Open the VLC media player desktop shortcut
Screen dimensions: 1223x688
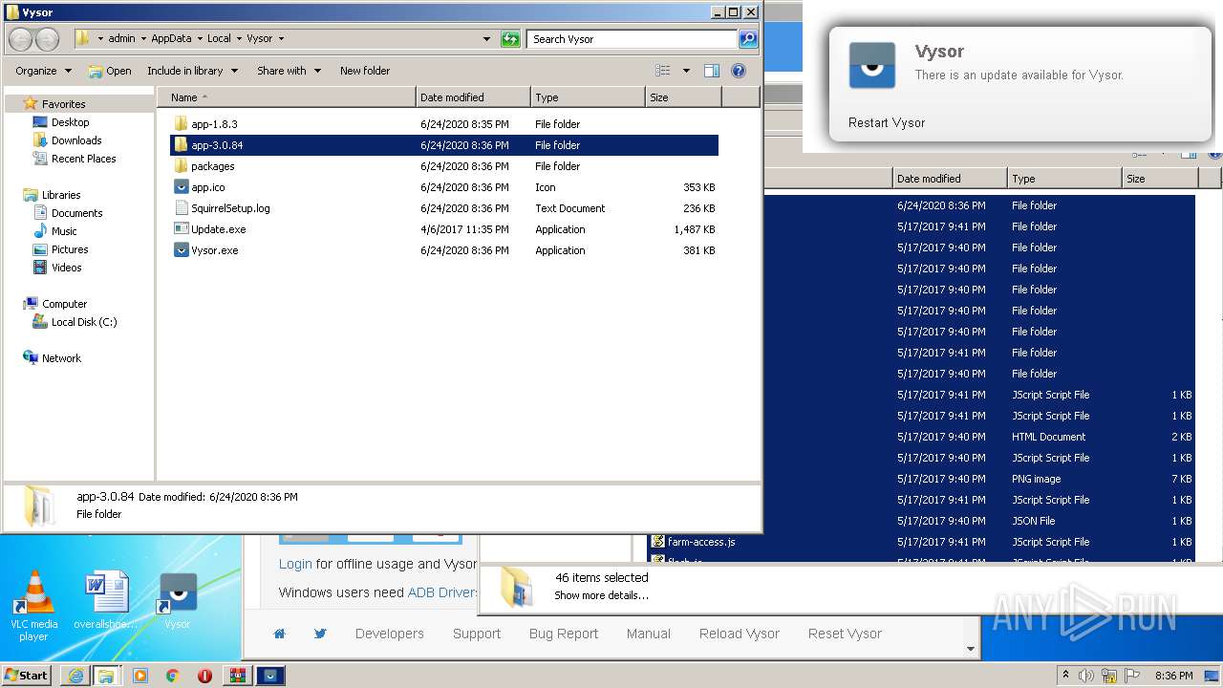click(34, 604)
